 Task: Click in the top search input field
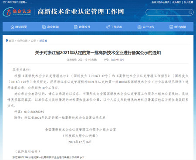point(167,12)
